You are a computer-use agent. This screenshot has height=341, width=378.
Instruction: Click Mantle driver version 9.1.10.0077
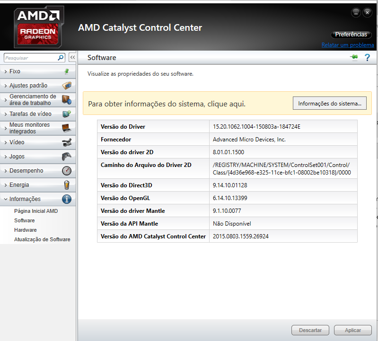(227, 211)
